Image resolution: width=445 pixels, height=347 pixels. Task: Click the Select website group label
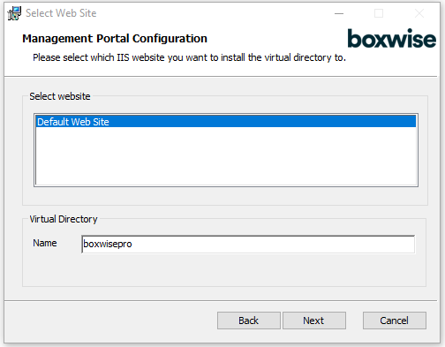coord(60,96)
